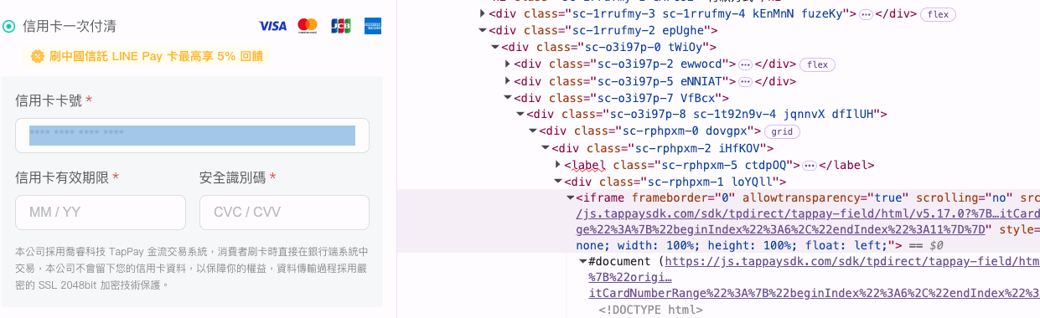1040x318 pixels.
Task: Click the American Express logo
Action: [373, 26]
